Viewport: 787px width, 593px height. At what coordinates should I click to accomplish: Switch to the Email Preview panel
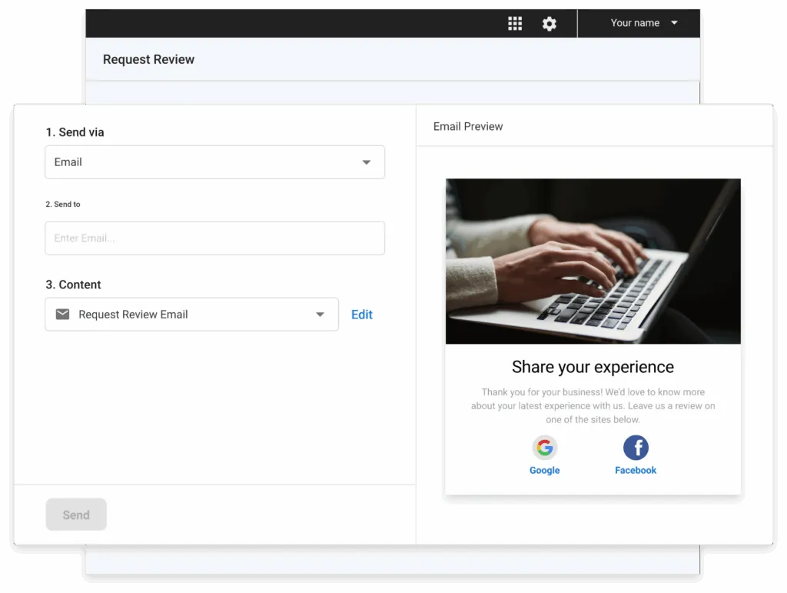pyautogui.click(x=467, y=125)
